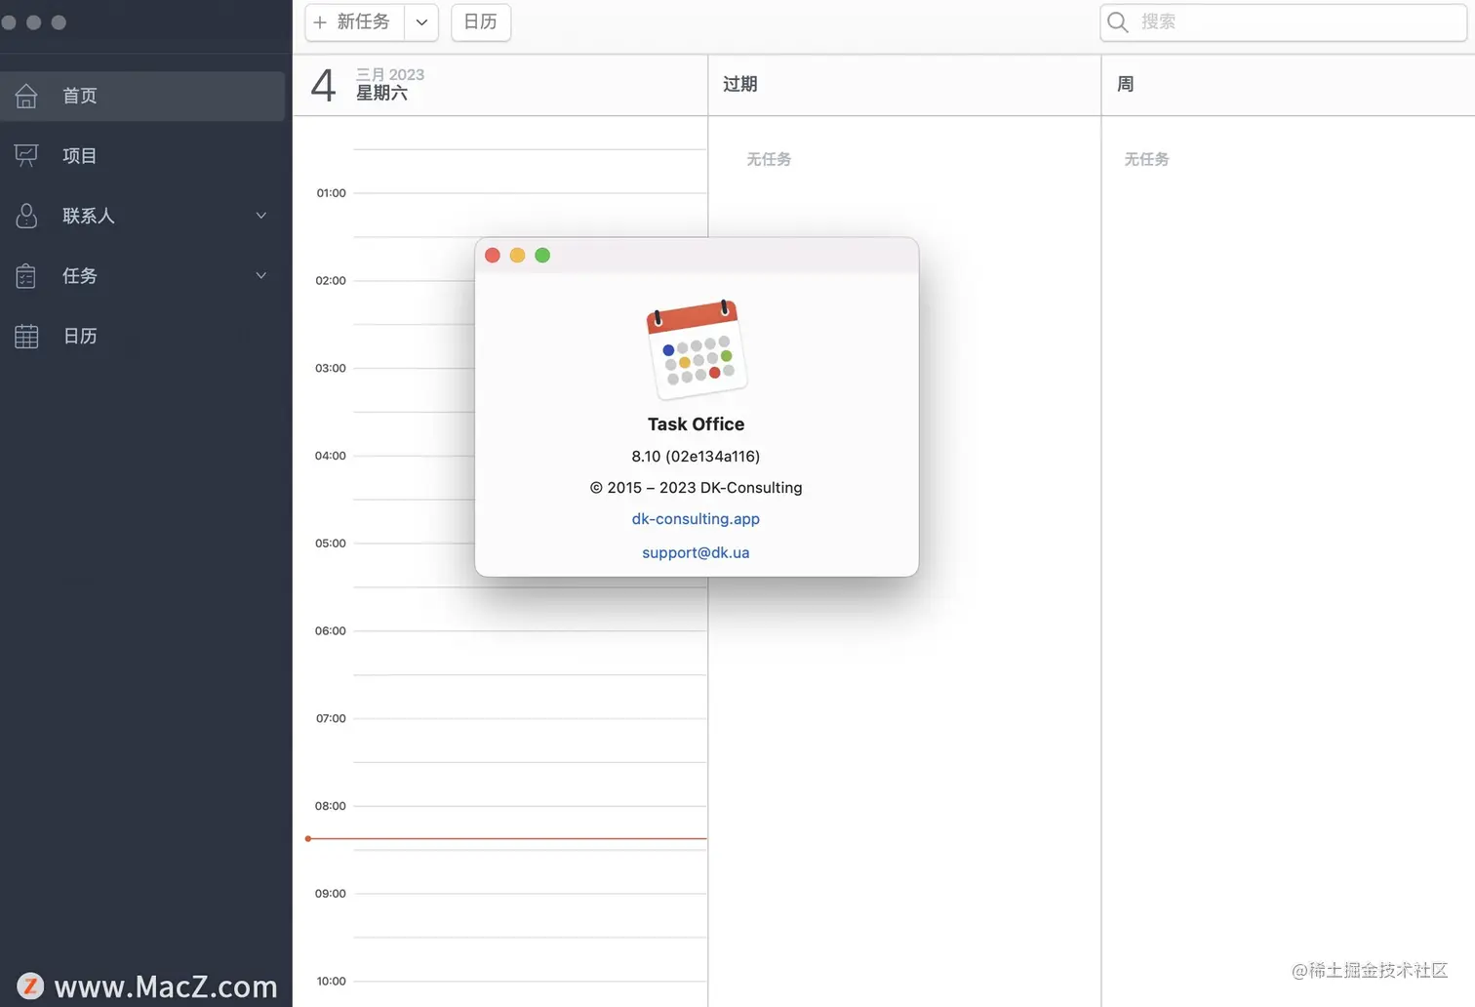
Task: Click the support@dk.ua email link
Action: click(x=696, y=552)
